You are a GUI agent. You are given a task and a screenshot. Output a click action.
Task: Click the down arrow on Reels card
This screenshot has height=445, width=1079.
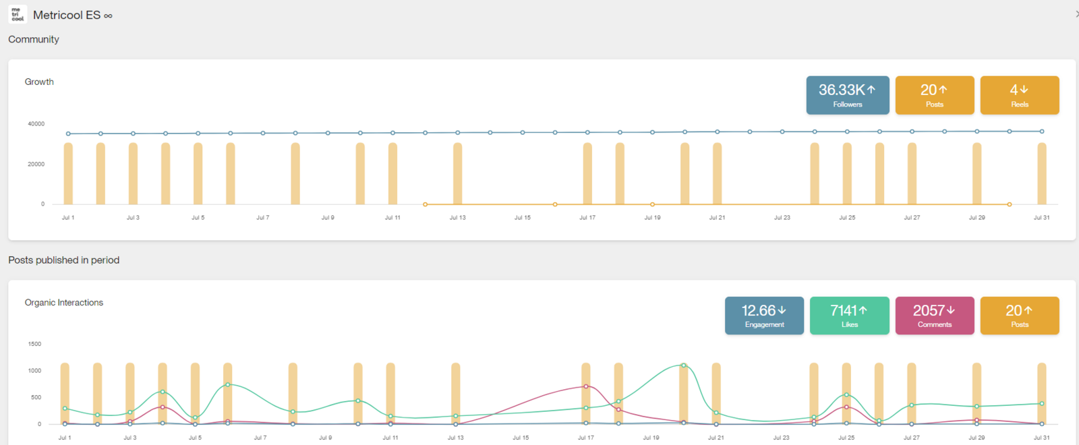click(x=1024, y=90)
